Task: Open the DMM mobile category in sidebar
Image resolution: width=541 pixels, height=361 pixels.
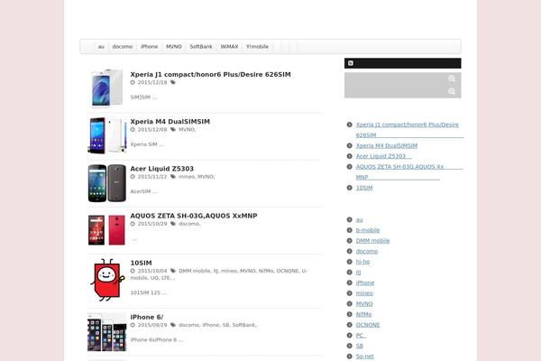Action: click(x=372, y=241)
